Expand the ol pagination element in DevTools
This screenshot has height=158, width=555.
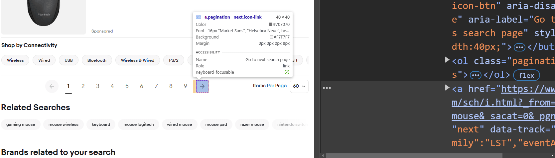tap(447, 60)
